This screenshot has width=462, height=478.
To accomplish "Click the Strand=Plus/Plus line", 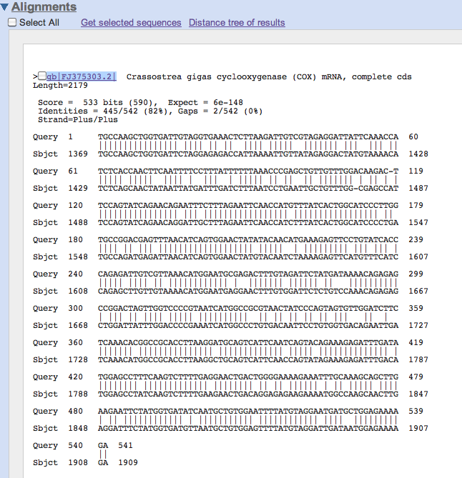I will point(75,119).
